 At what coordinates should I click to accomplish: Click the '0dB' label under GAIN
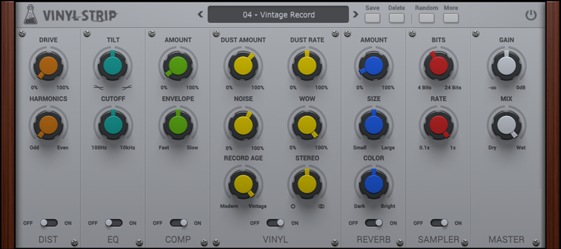click(521, 88)
